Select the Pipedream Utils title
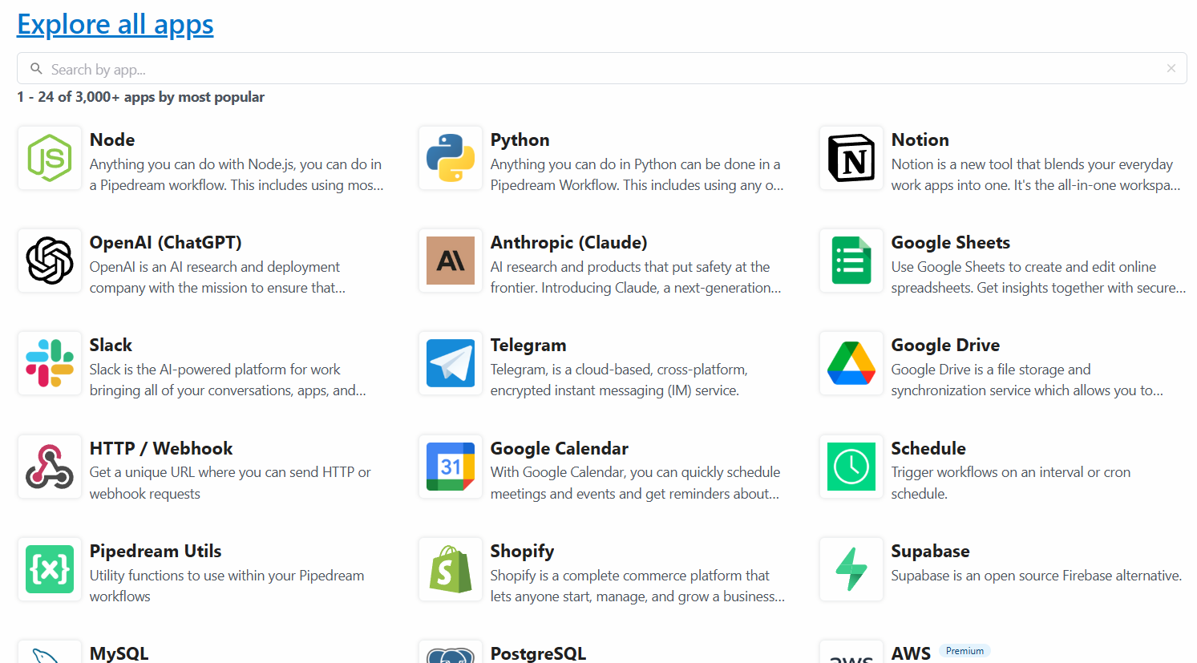Screen dimensions: 1197x663 (156, 551)
